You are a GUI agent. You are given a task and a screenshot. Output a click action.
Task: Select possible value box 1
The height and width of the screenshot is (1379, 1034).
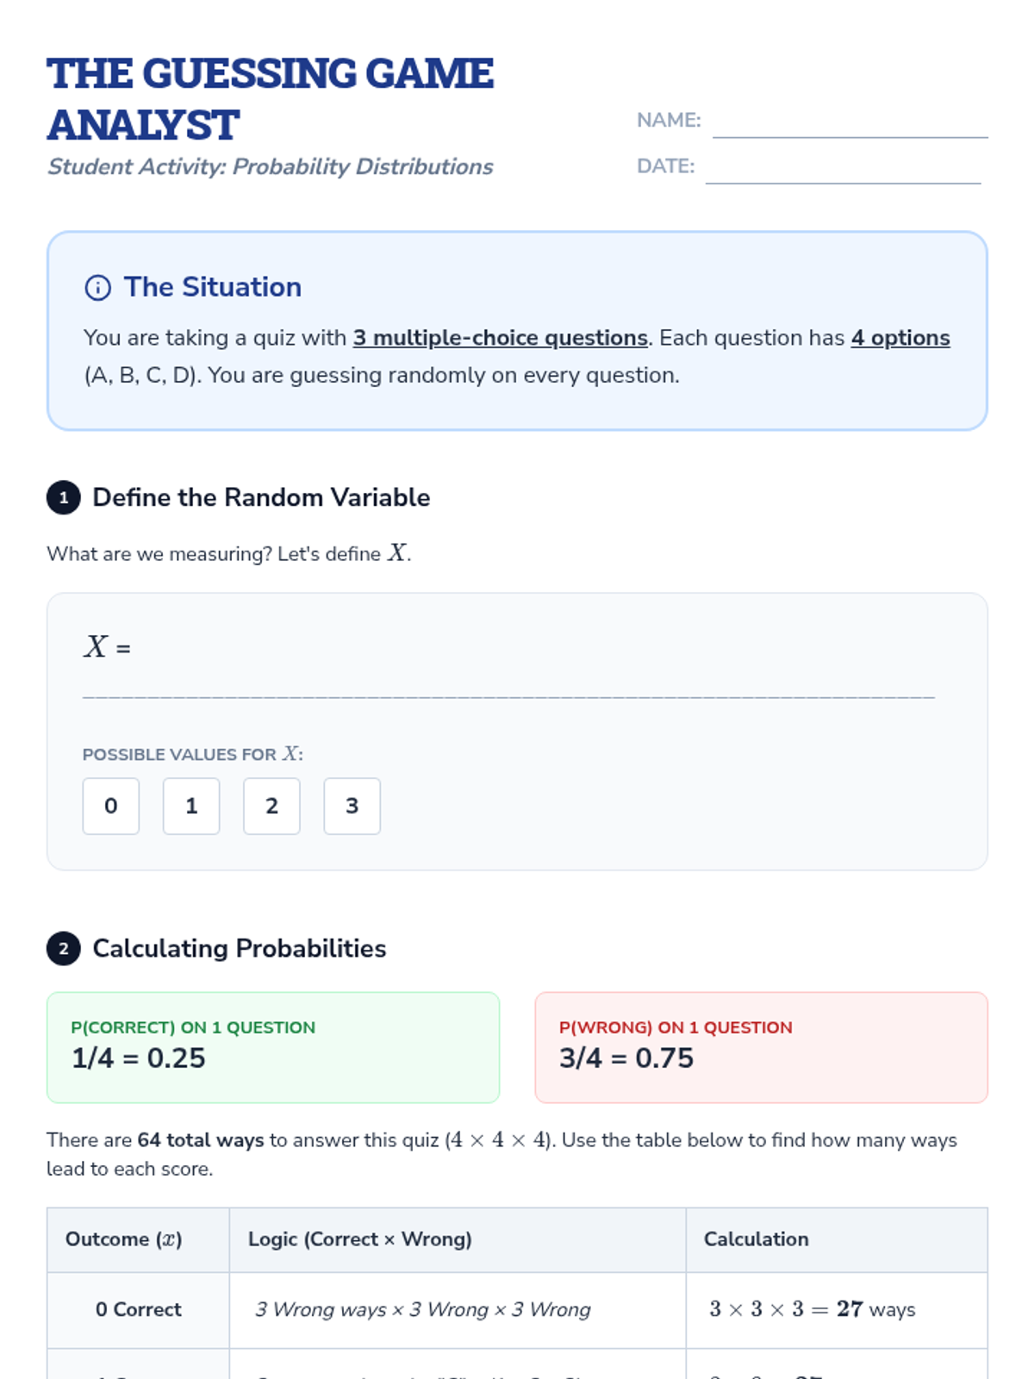click(191, 807)
